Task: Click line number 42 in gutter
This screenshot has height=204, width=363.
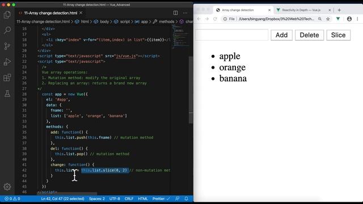Action: 24,170
